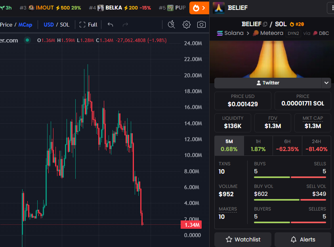Click the DBC launchpad icon
The width and height of the screenshot is (334, 247).
(315, 33)
